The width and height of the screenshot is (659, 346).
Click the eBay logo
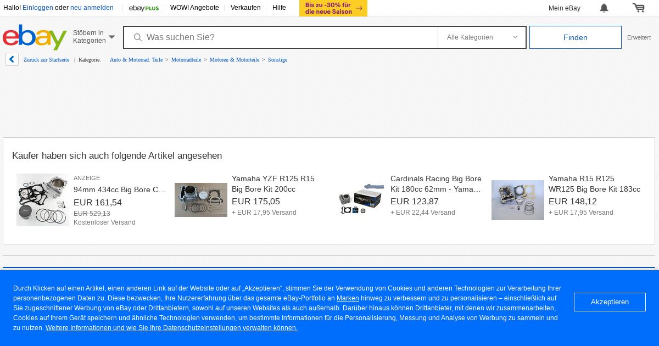pos(35,37)
